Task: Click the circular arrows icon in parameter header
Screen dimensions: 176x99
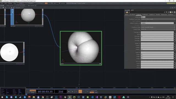Action: click(x=169, y=12)
